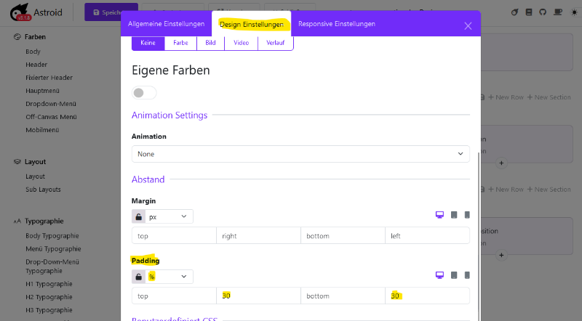Open the Responsive Einstellungen tab
Screen dimensions: 582x321
coord(337,24)
